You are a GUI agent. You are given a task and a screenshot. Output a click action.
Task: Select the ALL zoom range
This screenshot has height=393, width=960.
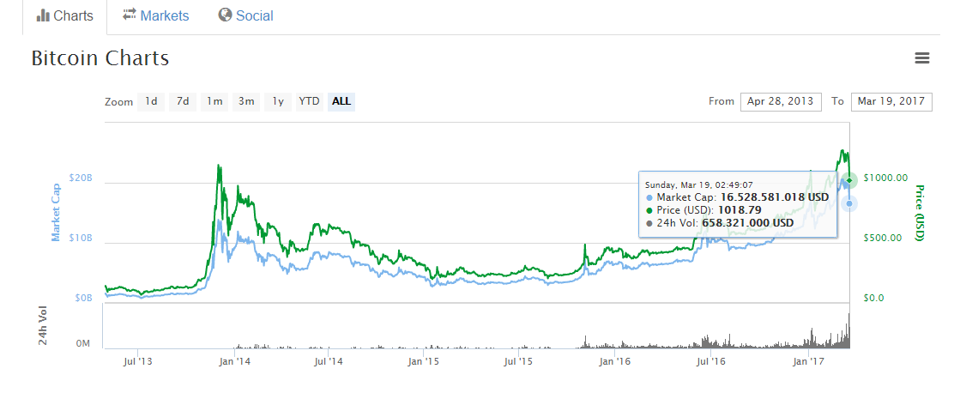tap(341, 101)
